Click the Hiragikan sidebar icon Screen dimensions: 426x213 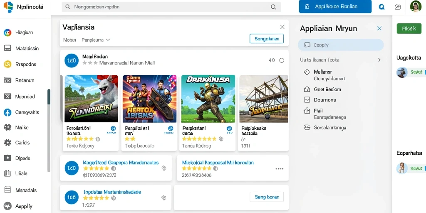coord(7,32)
